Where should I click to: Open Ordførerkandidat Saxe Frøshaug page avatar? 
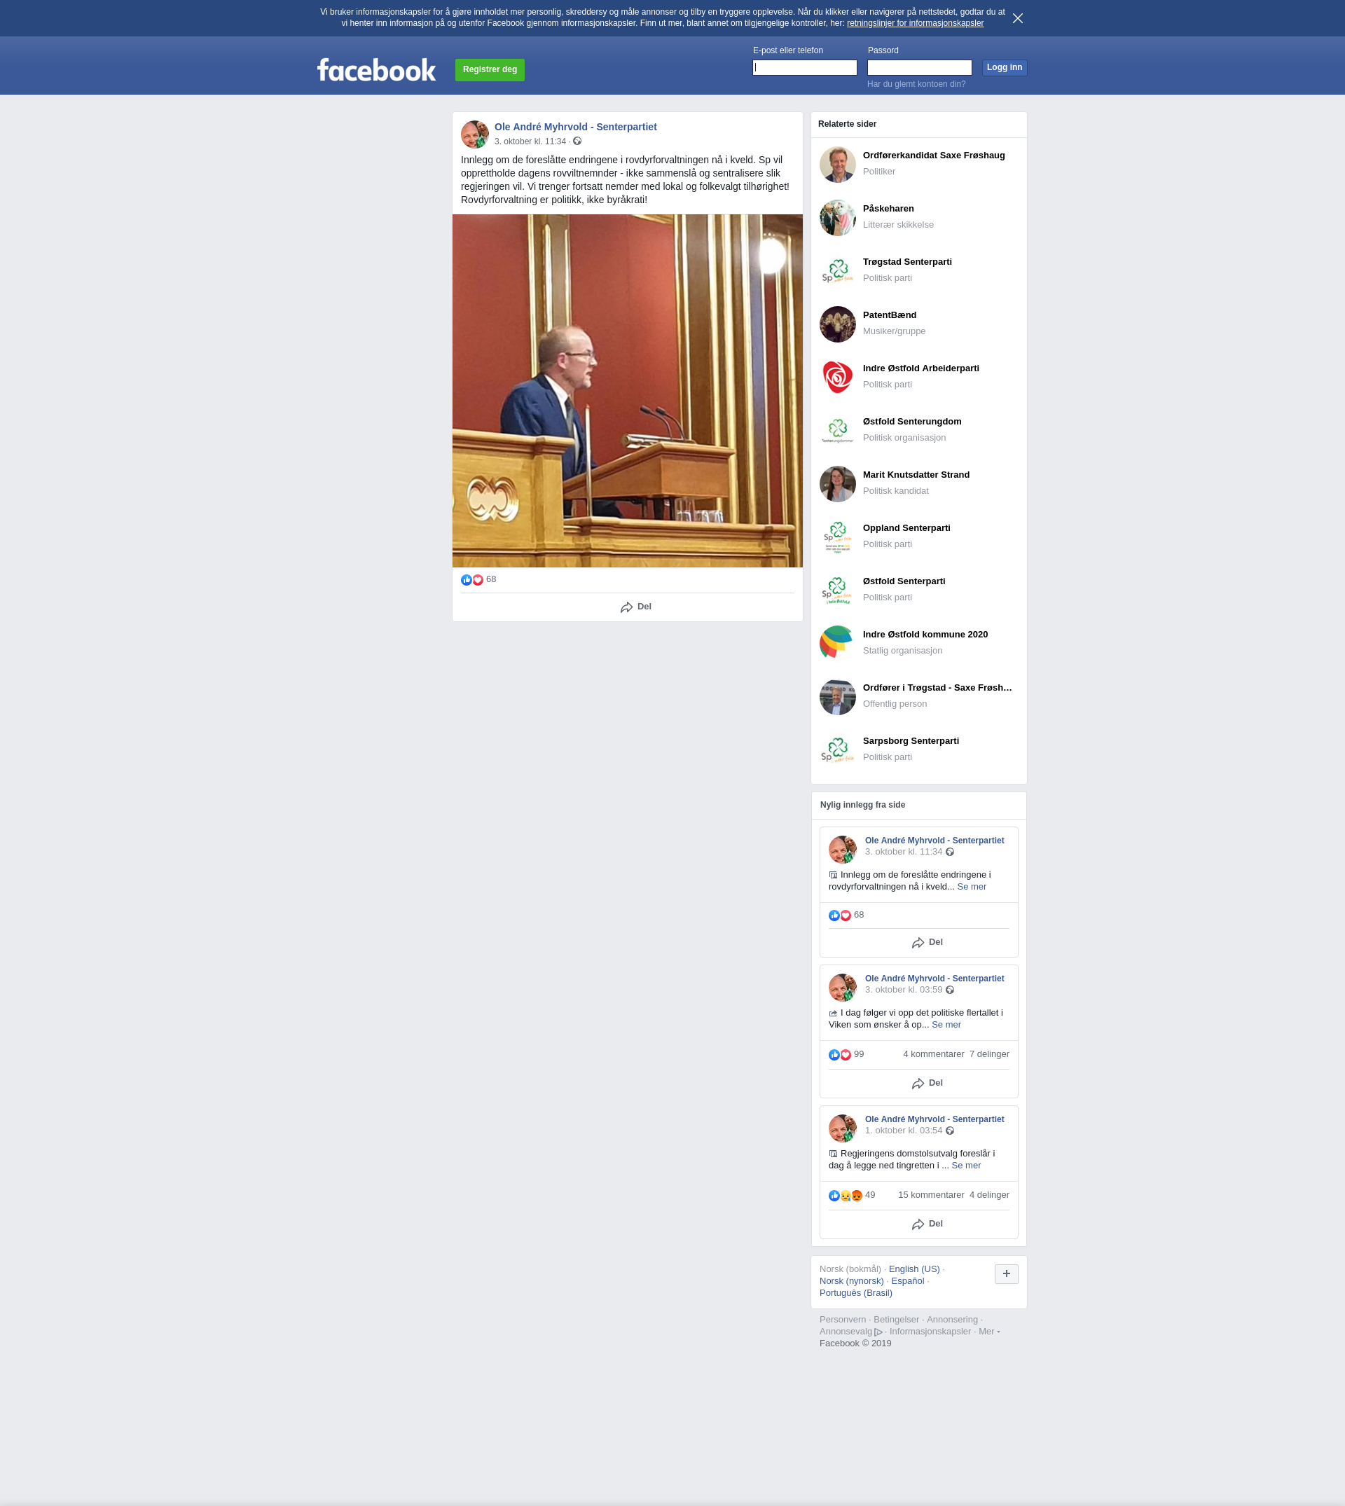pyautogui.click(x=837, y=165)
